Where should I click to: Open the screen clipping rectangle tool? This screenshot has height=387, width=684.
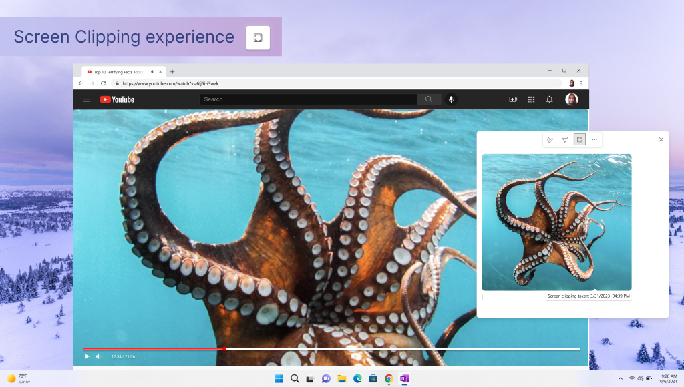pos(579,139)
